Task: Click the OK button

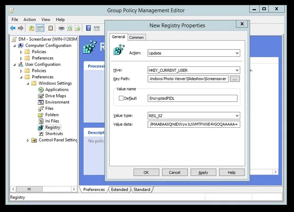Action: [146, 172]
